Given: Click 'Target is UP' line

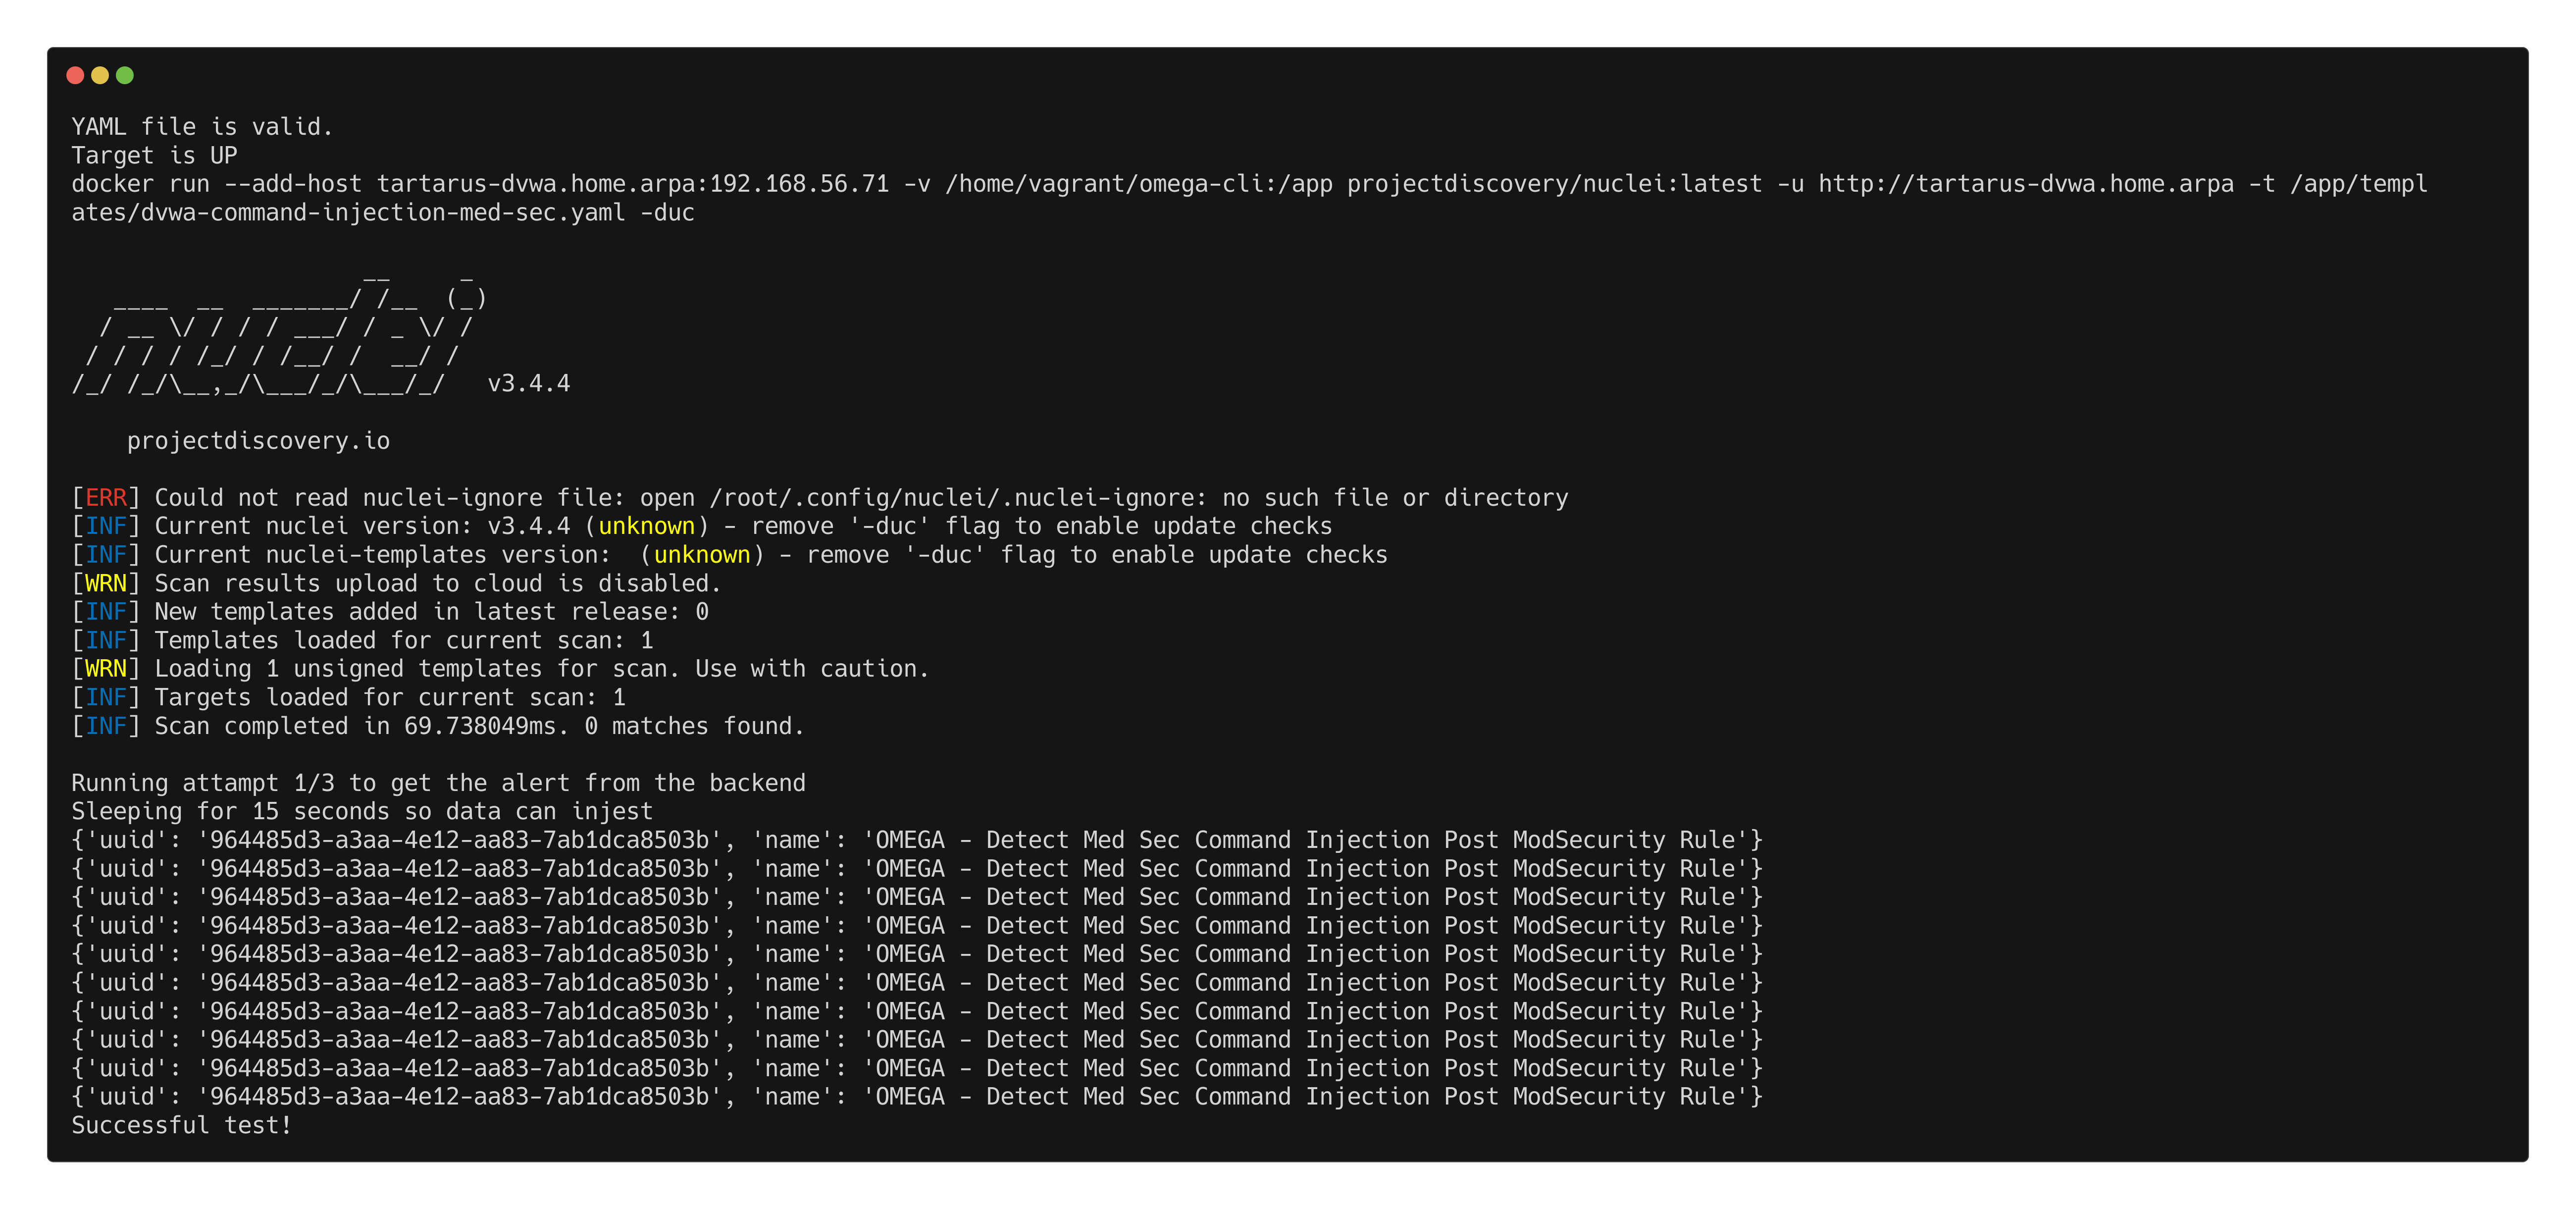Looking at the screenshot, I should point(154,156).
